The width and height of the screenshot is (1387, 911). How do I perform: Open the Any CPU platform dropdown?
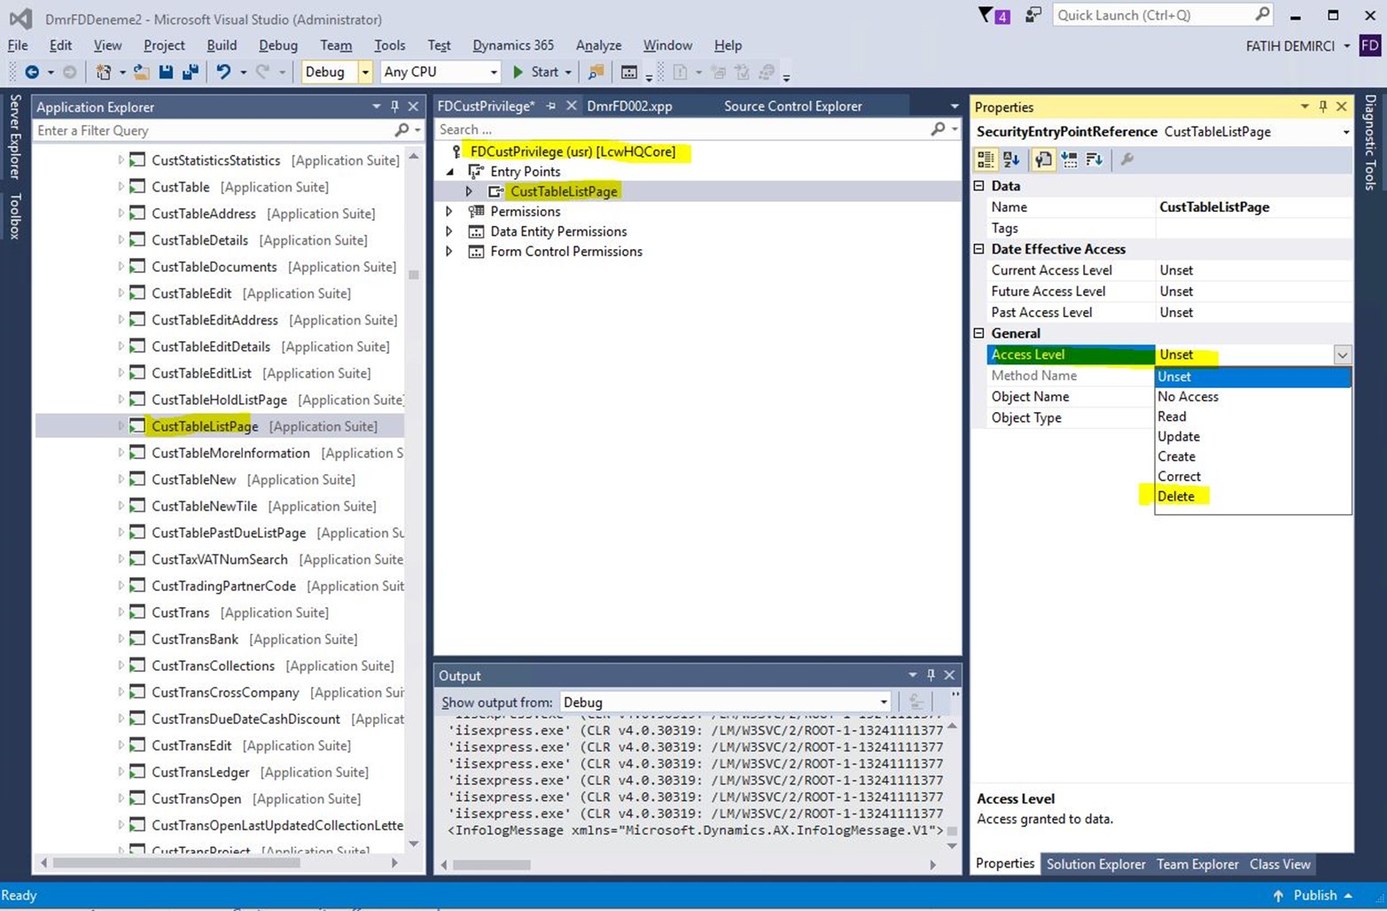click(x=494, y=72)
